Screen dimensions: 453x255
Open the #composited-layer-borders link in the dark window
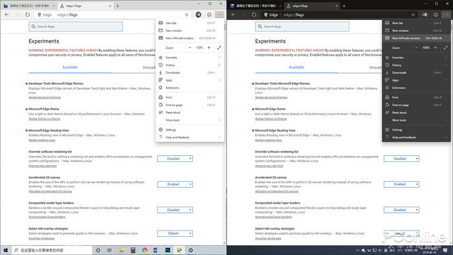tap(273, 217)
